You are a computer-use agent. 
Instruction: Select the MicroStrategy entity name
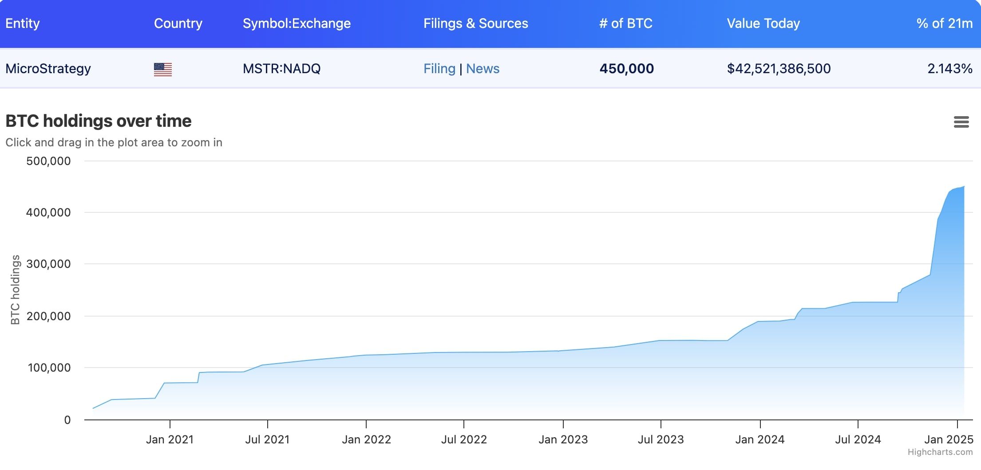pyautogui.click(x=48, y=69)
